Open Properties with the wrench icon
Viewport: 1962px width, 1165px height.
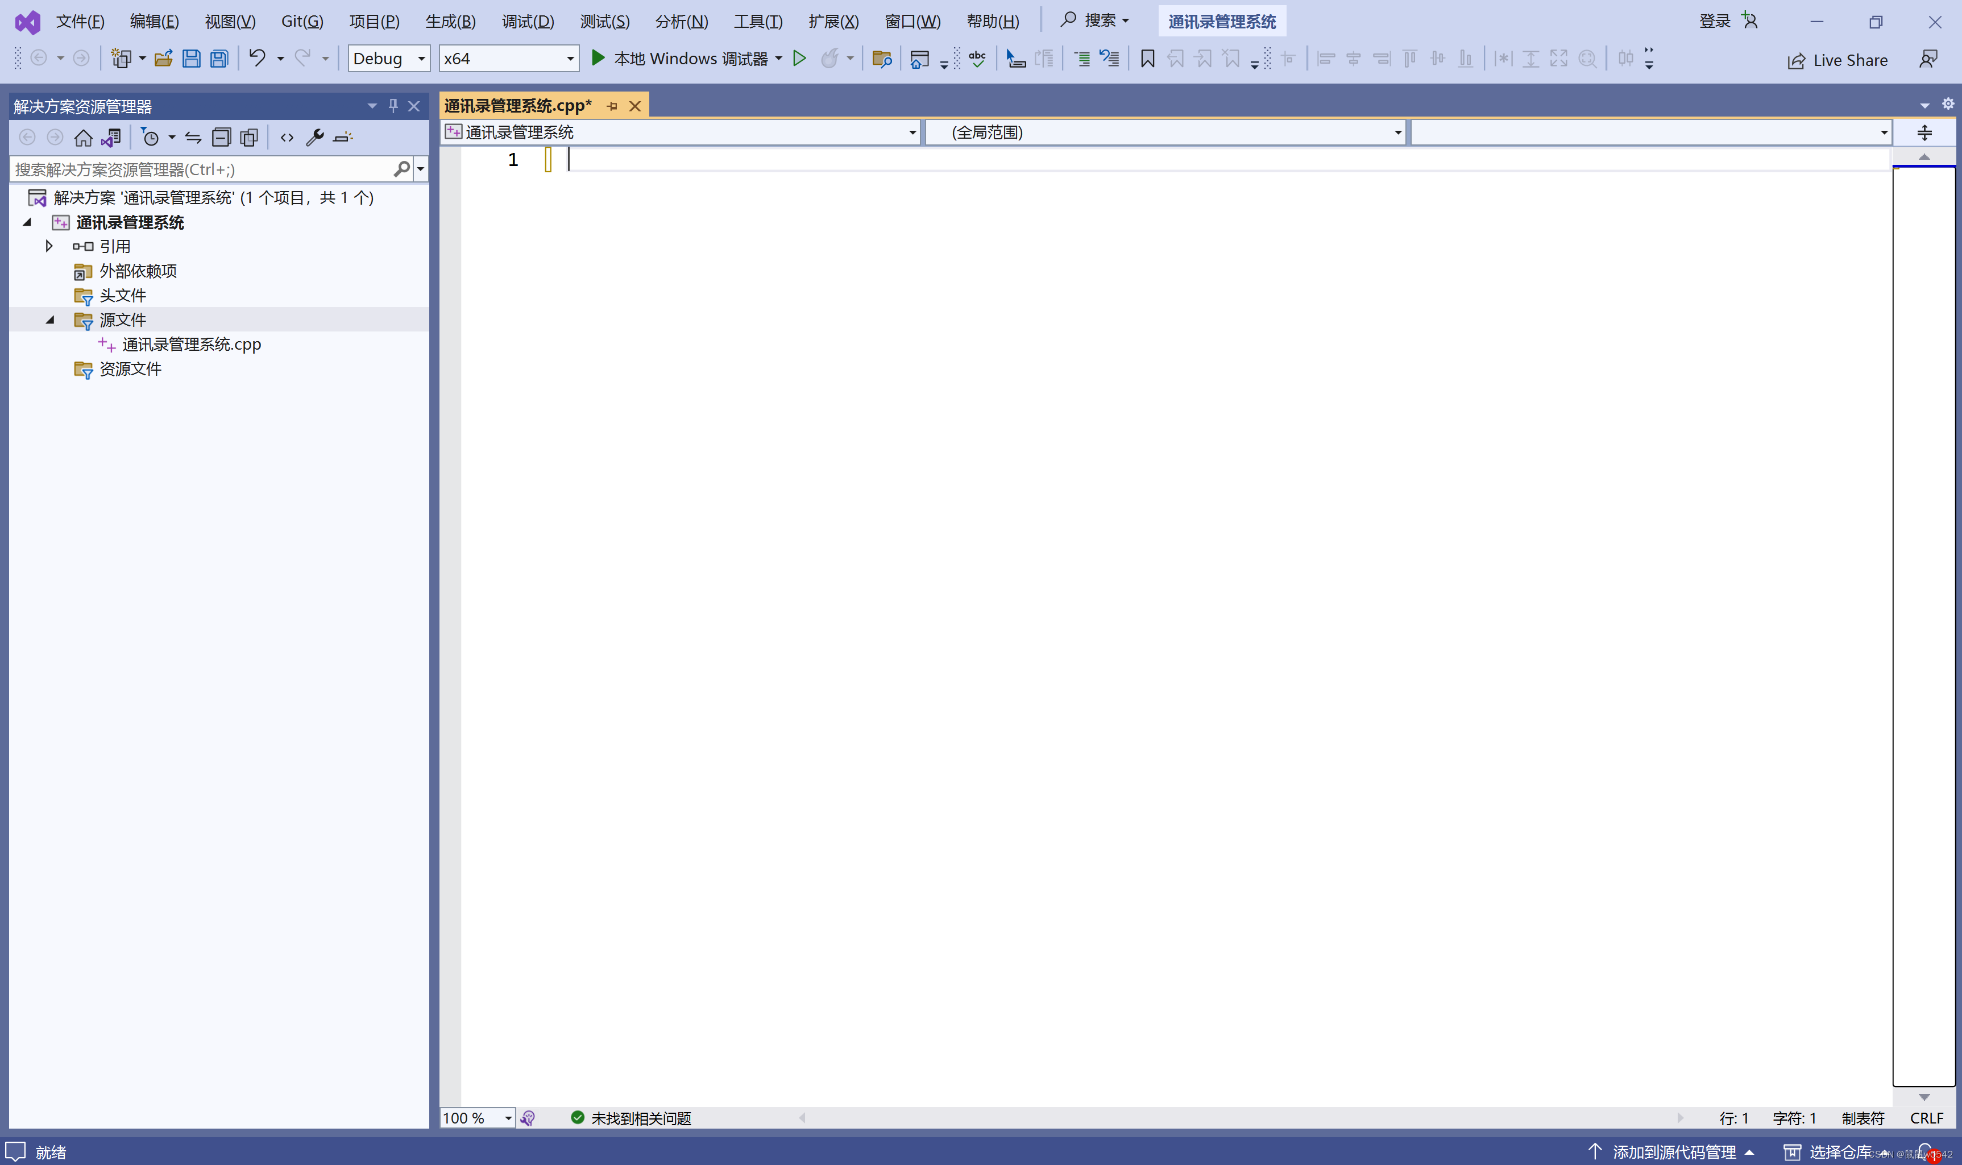(315, 138)
